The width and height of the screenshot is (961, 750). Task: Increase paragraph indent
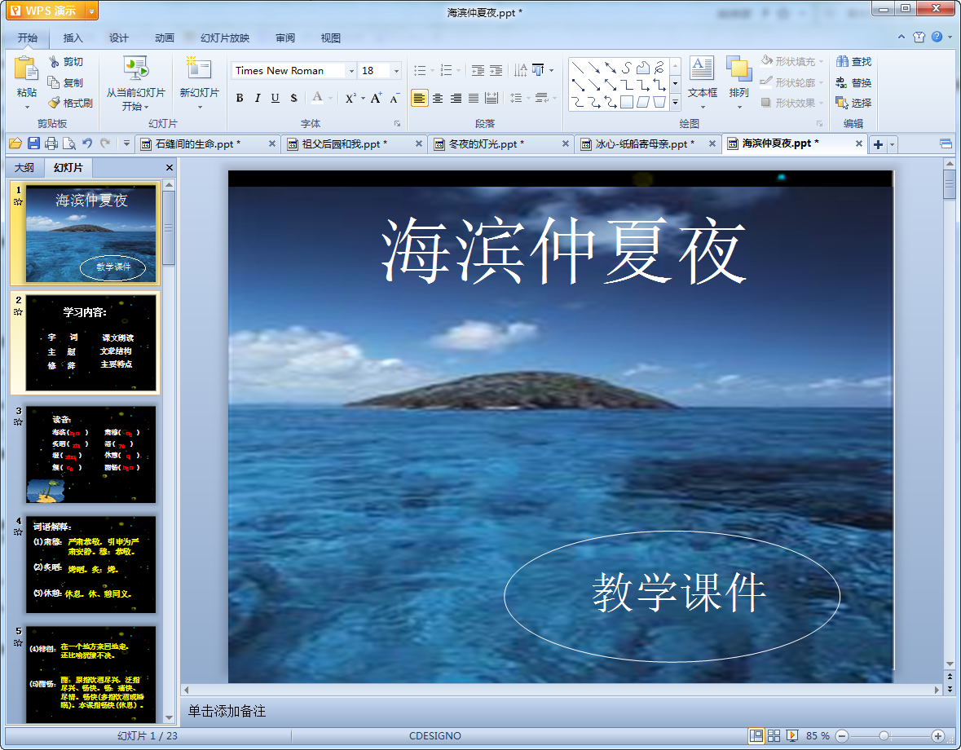pos(496,70)
